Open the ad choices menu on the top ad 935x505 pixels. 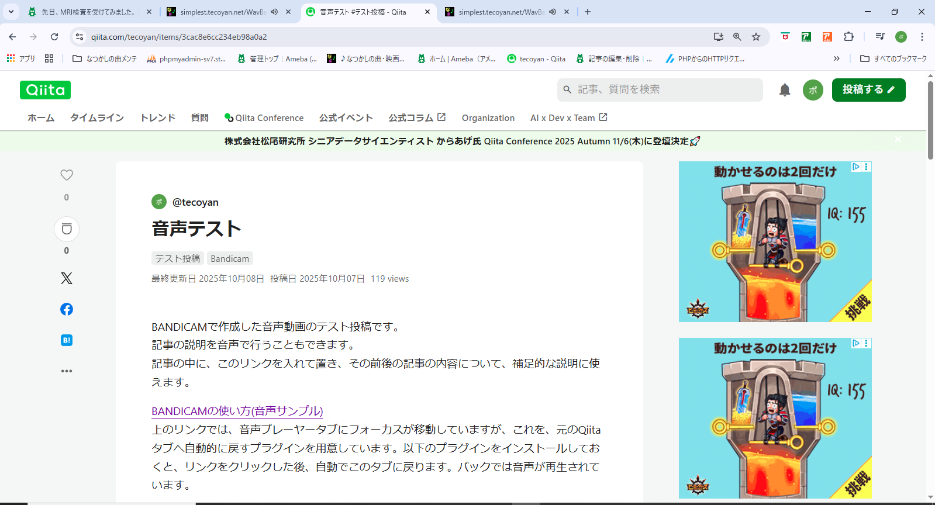pos(867,167)
